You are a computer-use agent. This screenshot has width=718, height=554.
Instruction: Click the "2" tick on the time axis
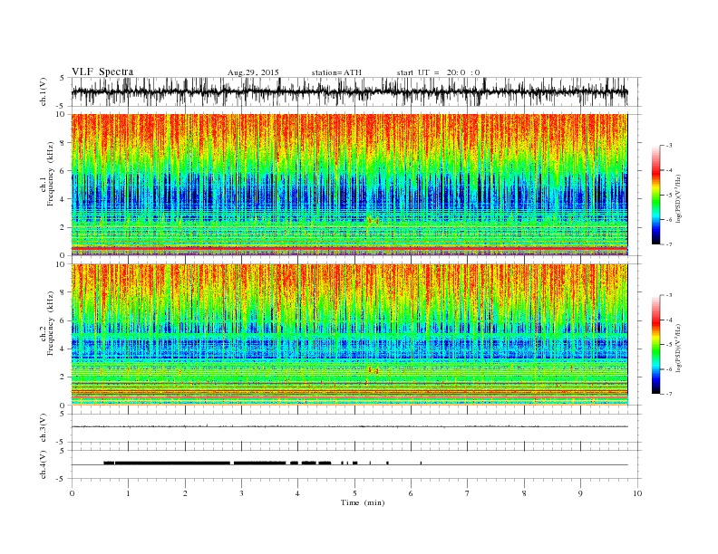[x=185, y=493]
